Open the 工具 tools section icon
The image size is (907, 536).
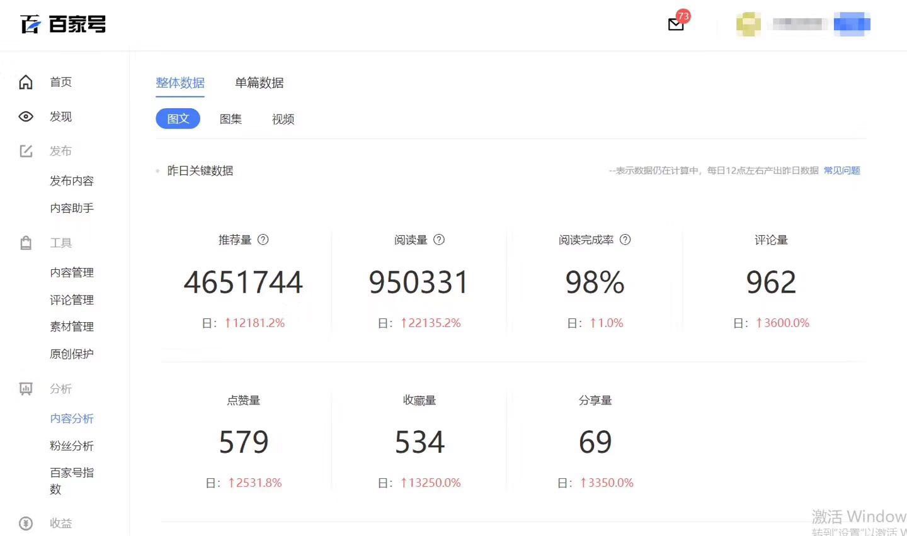point(25,242)
